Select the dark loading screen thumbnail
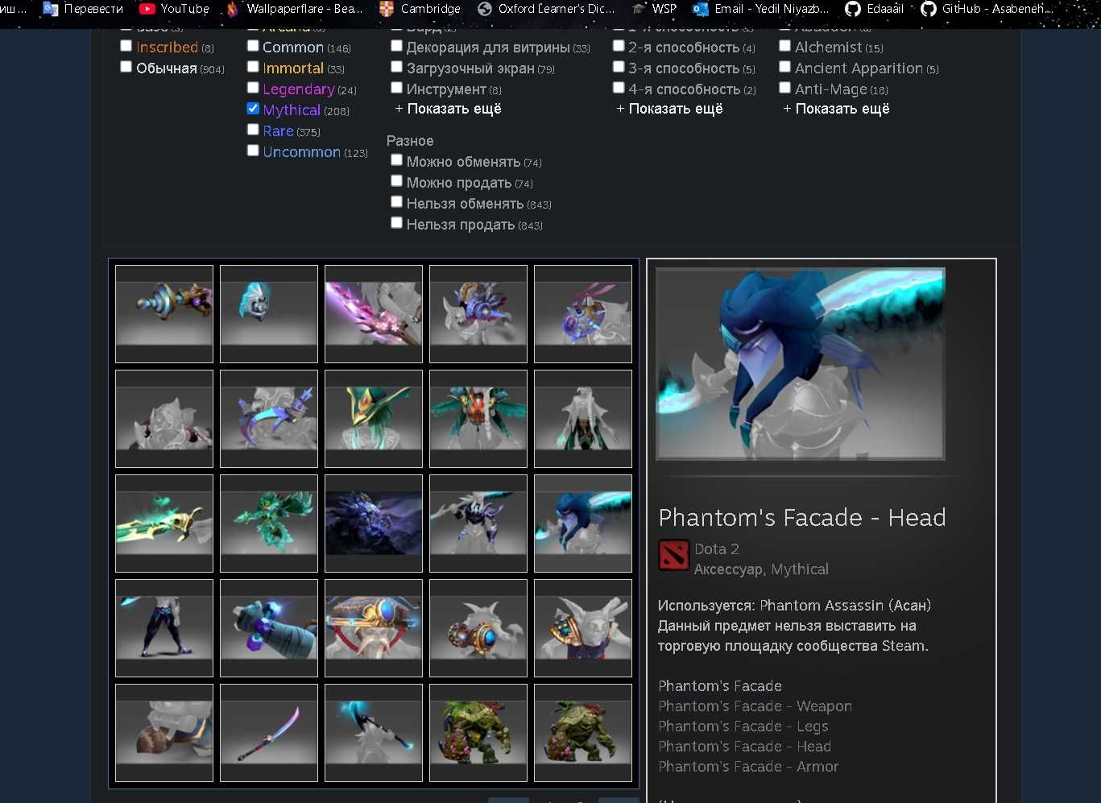 pos(374,524)
